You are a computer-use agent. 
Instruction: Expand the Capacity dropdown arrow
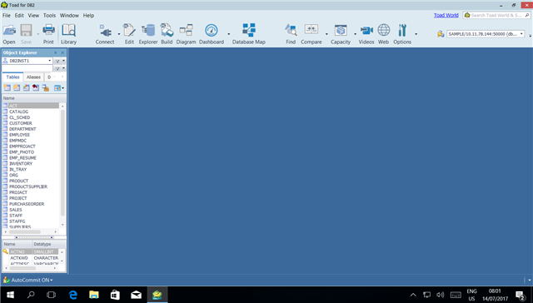(x=355, y=34)
